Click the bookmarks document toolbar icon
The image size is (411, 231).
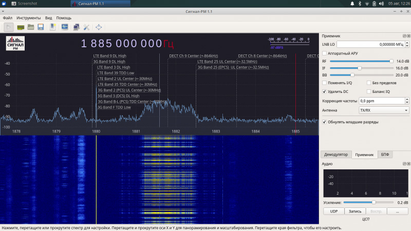point(53,27)
